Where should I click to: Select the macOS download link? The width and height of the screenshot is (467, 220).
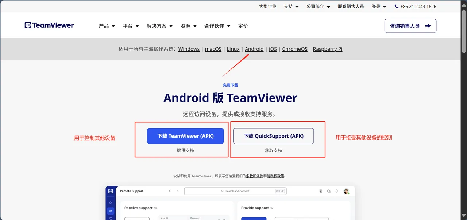coord(213,49)
